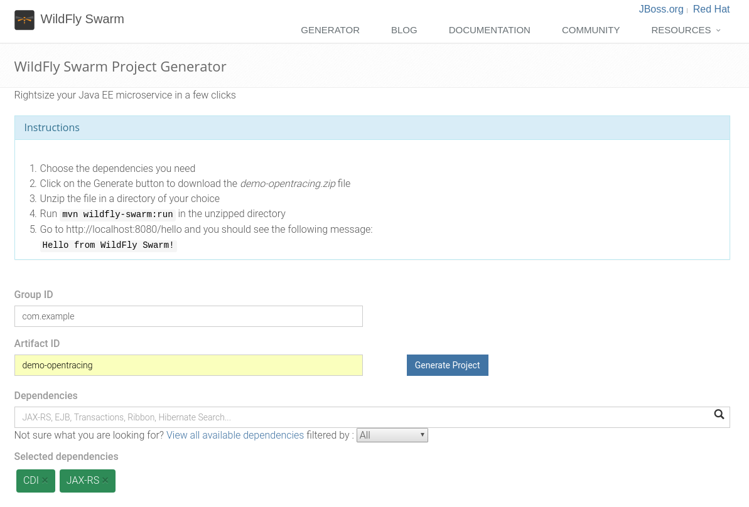Remove the JAX-RS dependency with its x
This screenshot has height=507, width=749.
tap(105, 480)
